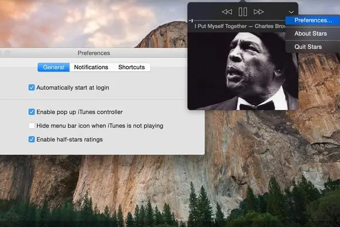Pause the currently playing song
This screenshot has width=340, height=227.
tap(243, 11)
